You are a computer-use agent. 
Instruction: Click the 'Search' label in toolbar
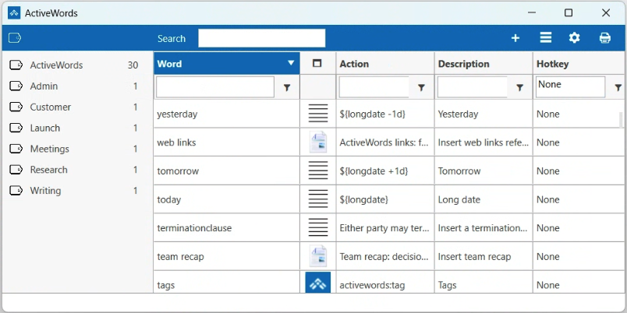[171, 39]
